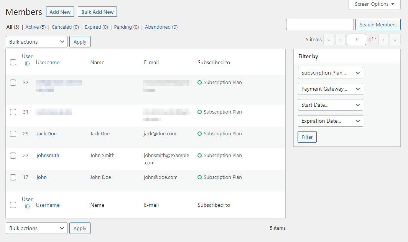Viewport: 408px width, 242px height.
Task: Open the Jack Doe username link
Action: pos(46,134)
